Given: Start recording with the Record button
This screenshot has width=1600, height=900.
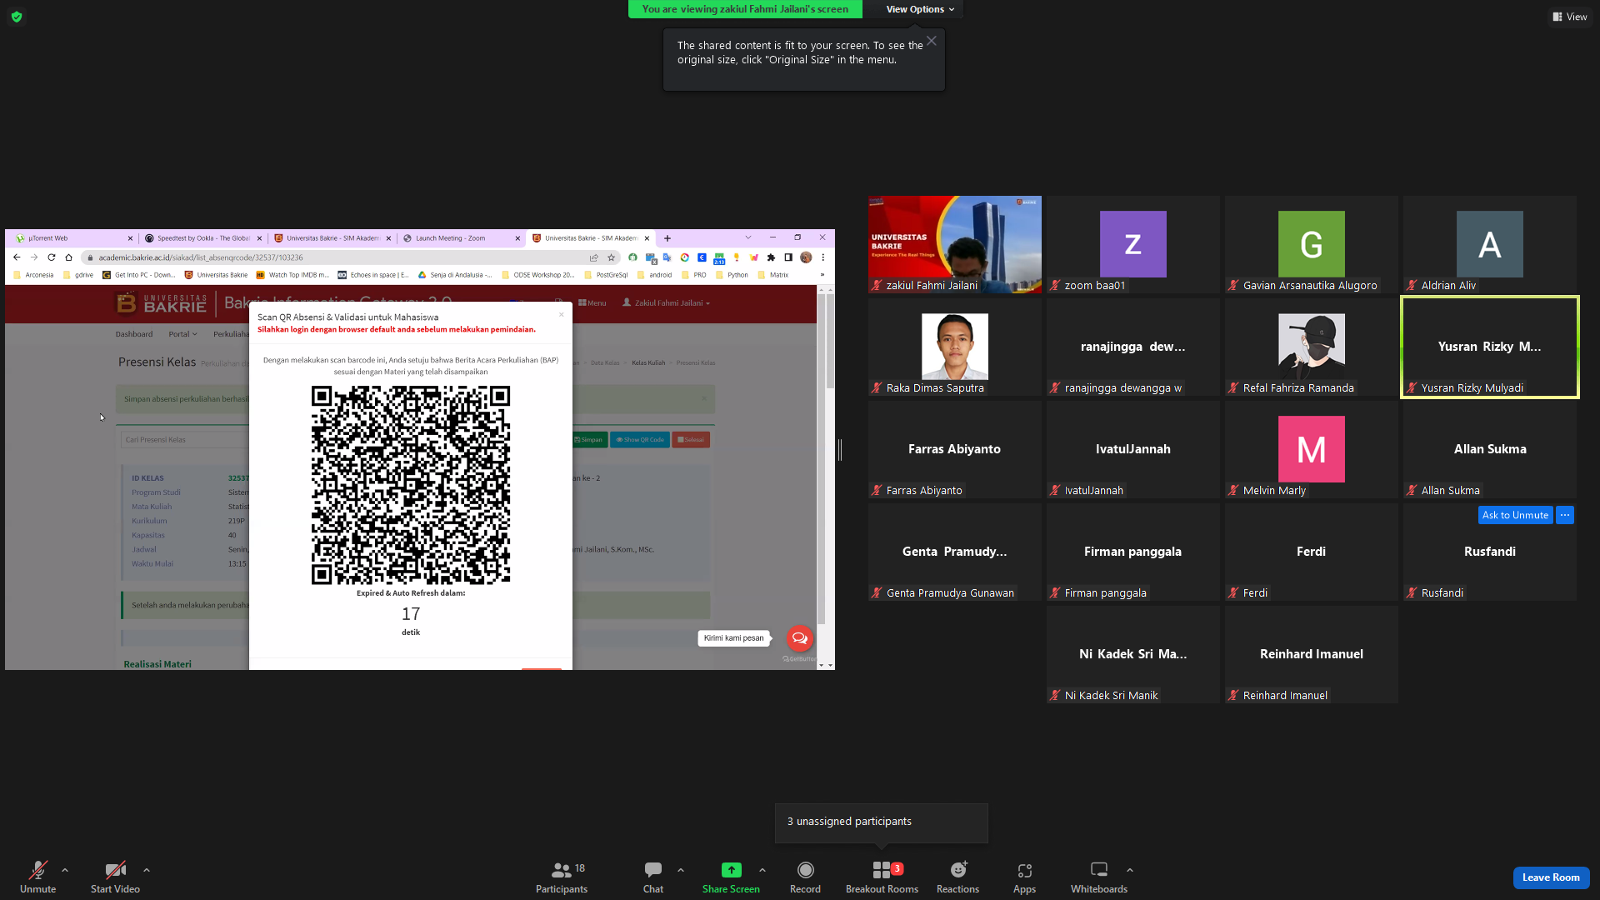Looking at the screenshot, I should [x=805, y=877].
